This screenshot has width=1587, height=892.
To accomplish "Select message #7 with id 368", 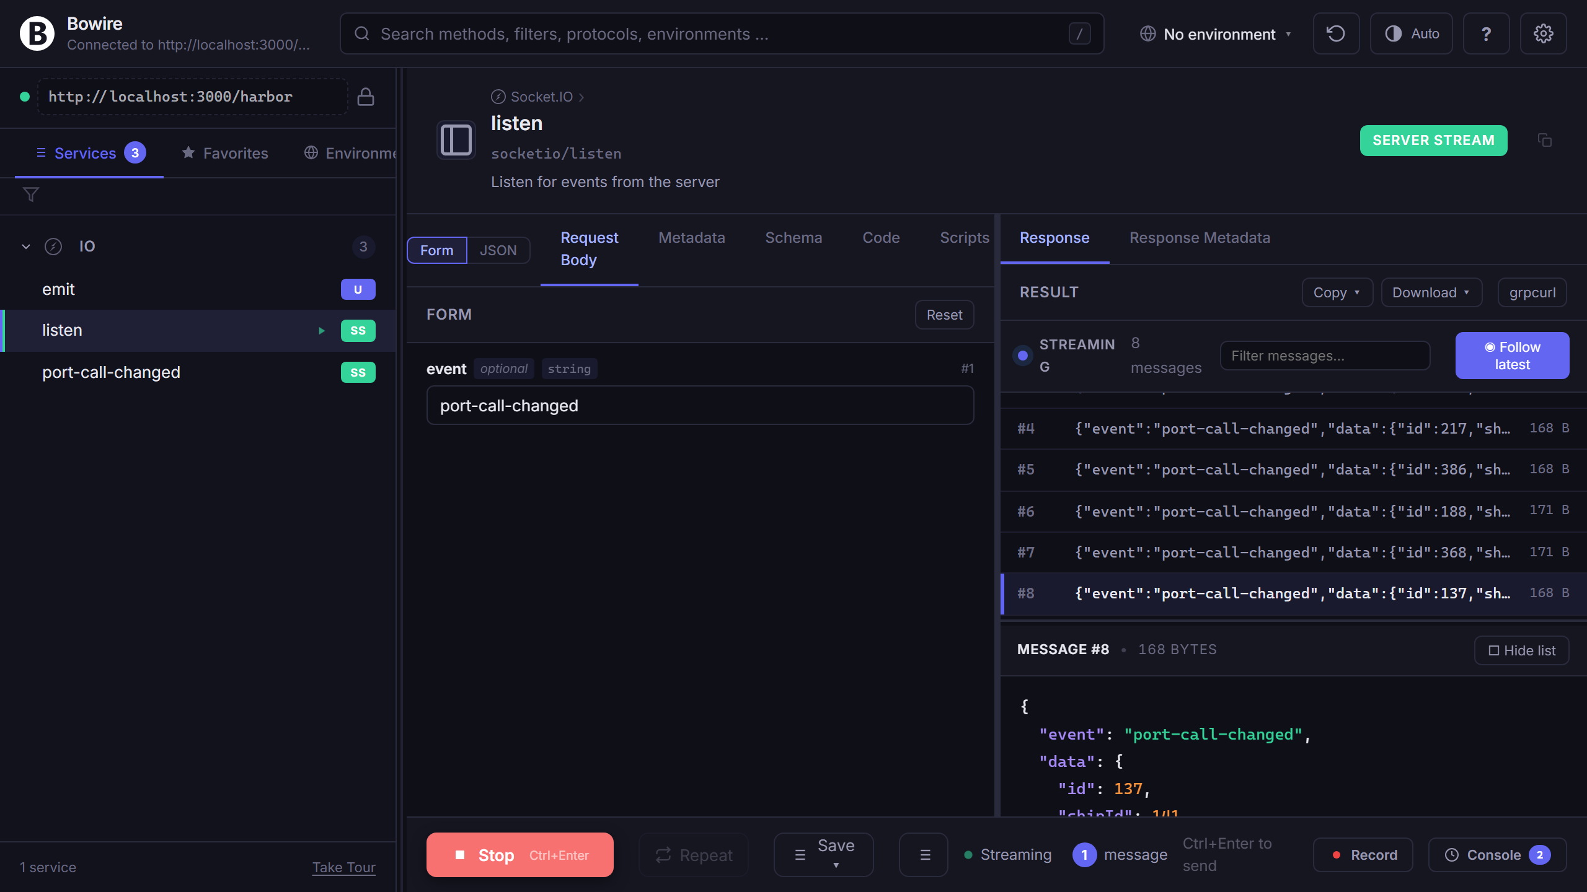I will [1293, 552].
